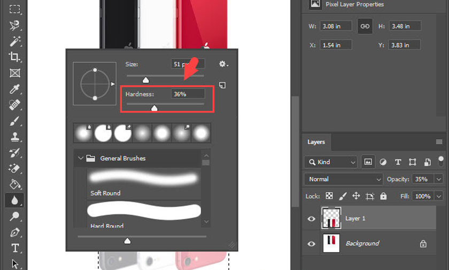The width and height of the screenshot is (449, 270).
Task: Click the Hardness slider handle
Action: click(154, 108)
